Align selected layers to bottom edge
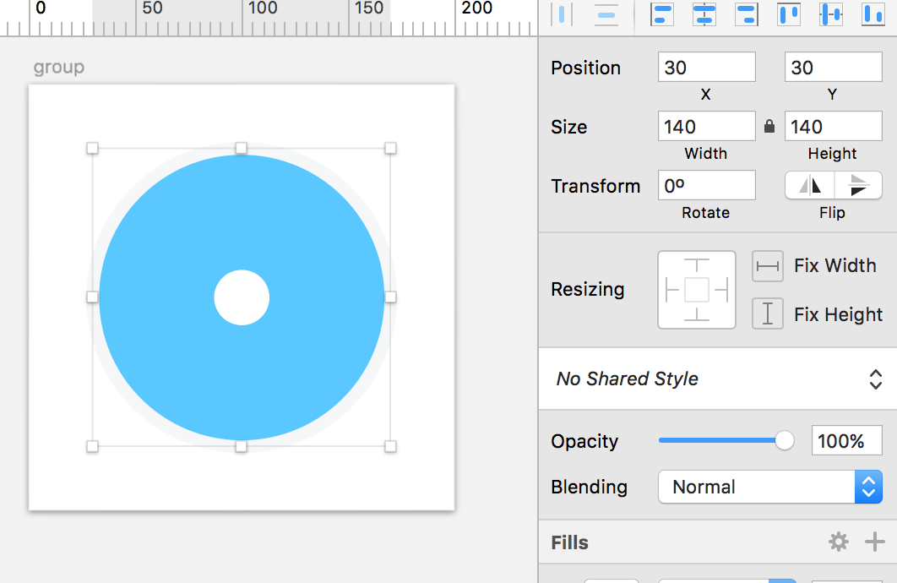Image resolution: width=897 pixels, height=583 pixels. [873, 14]
